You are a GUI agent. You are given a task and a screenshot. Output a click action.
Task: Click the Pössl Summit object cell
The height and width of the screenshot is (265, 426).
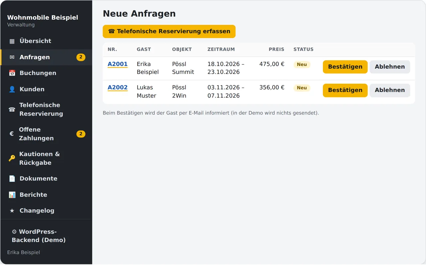(x=183, y=68)
